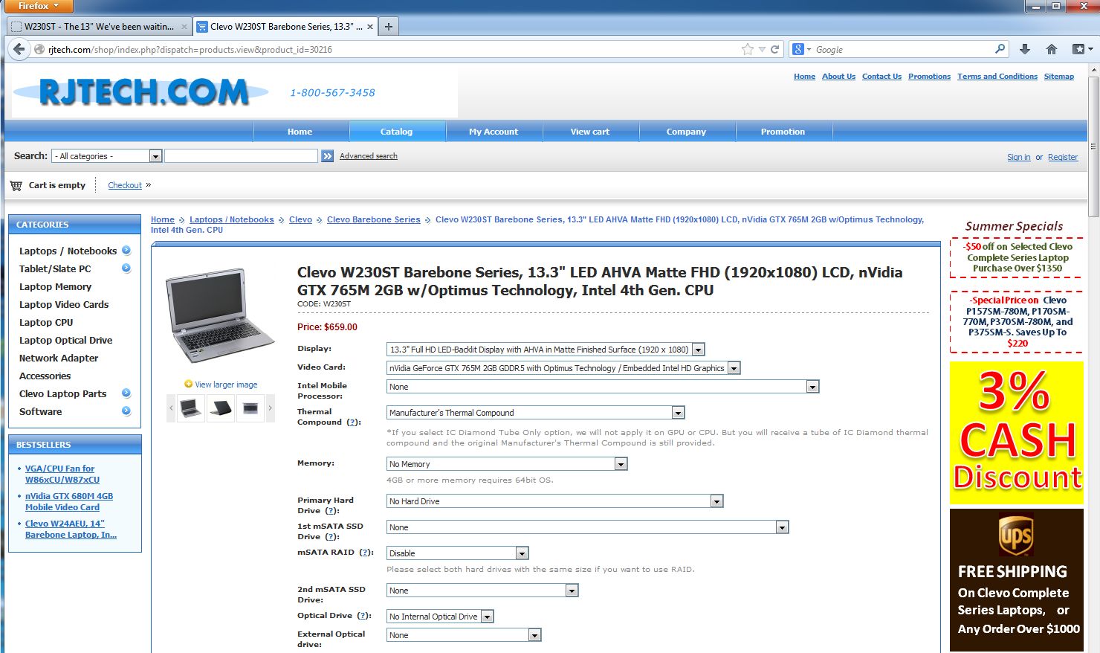Image resolution: width=1100 pixels, height=653 pixels.
Task: Click the Advanced search link
Action: pos(369,156)
